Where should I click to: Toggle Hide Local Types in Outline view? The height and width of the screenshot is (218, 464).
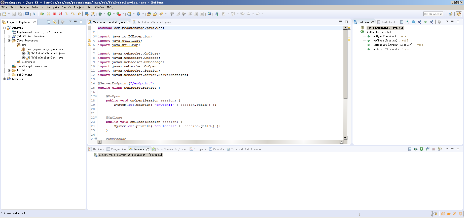point(432,22)
